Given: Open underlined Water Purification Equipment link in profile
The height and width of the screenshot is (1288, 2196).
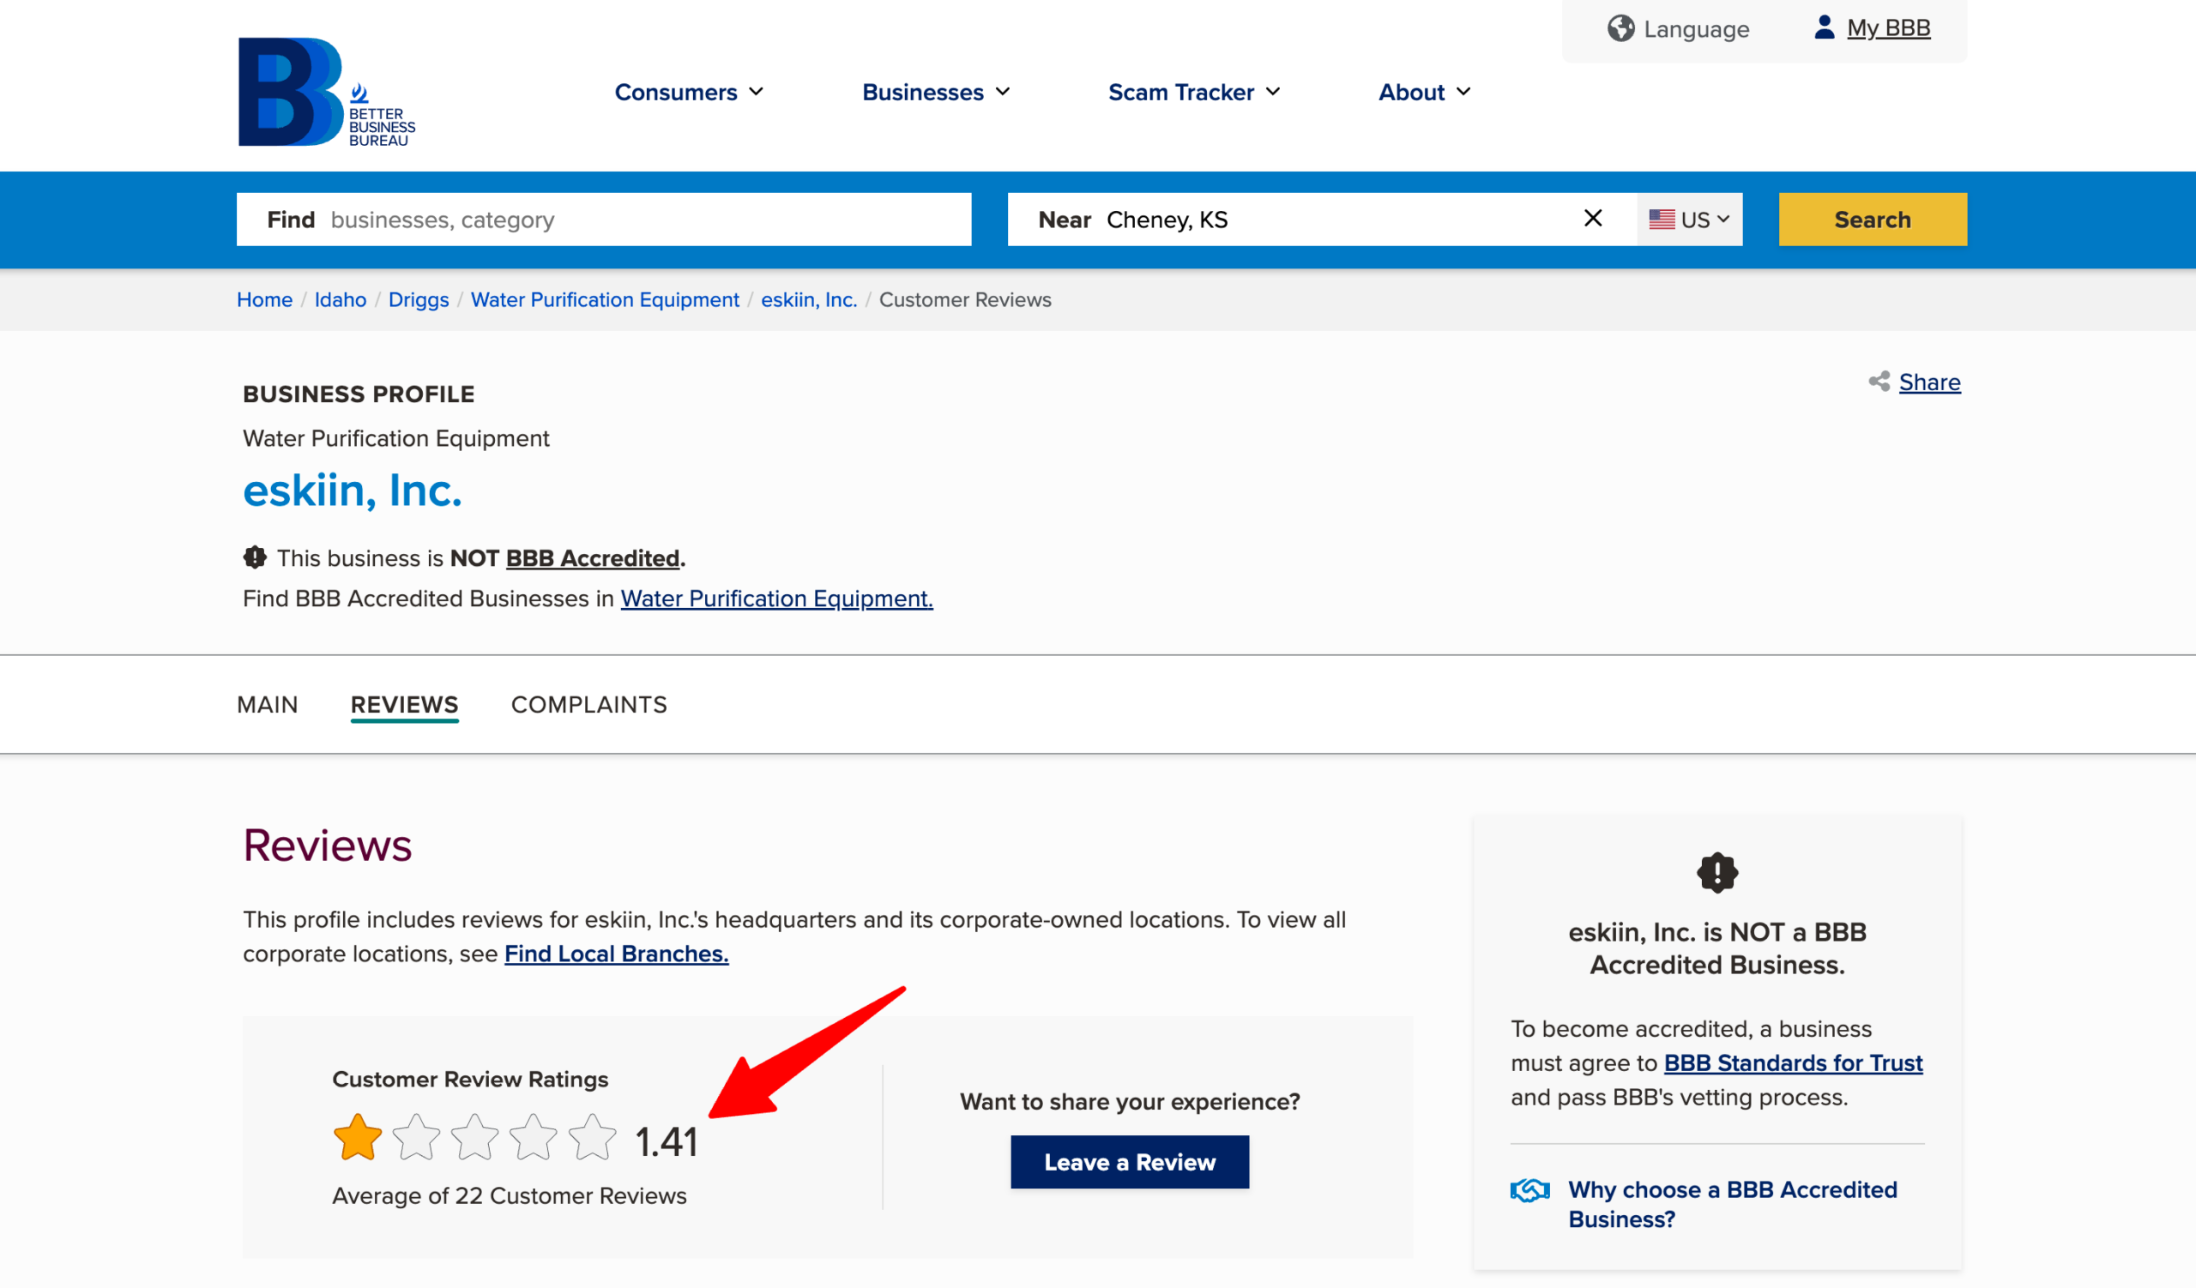Looking at the screenshot, I should pos(776,599).
